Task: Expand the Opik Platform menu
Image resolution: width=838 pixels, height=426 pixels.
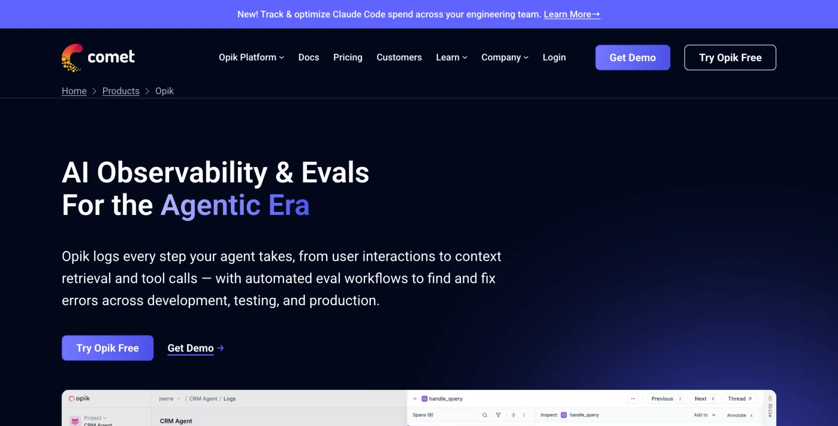Action: (251, 57)
